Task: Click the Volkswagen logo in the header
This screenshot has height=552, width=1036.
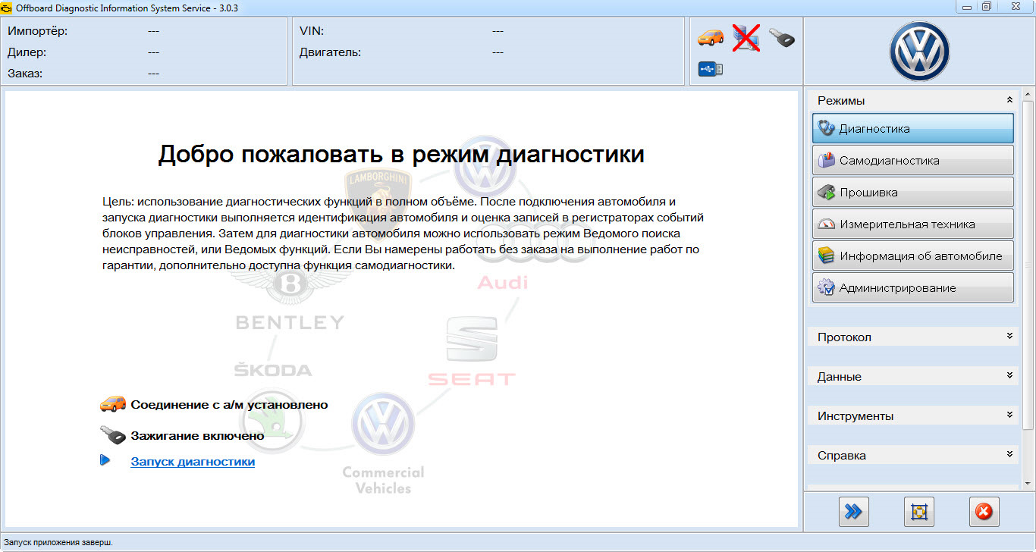Action: click(x=919, y=51)
